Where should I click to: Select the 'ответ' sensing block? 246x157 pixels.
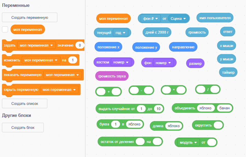click(x=227, y=32)
